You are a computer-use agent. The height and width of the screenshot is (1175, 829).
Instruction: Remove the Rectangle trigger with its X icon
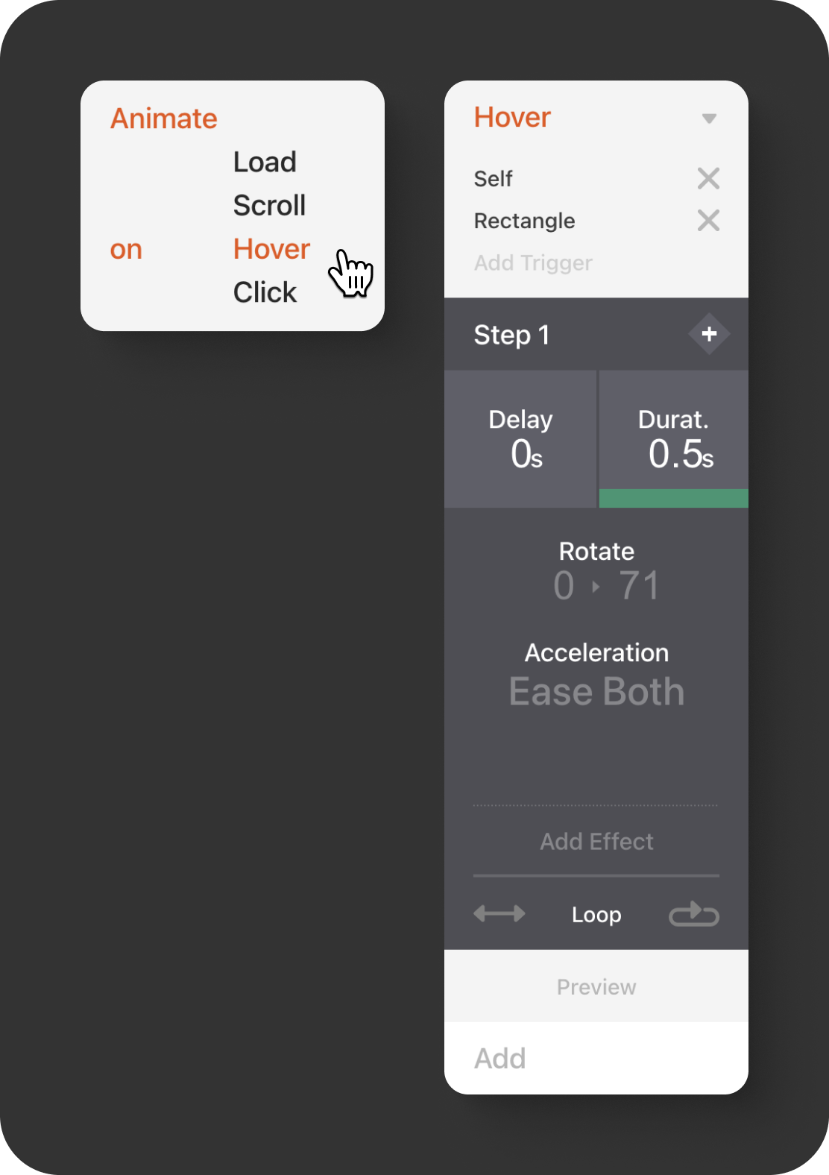708,221
